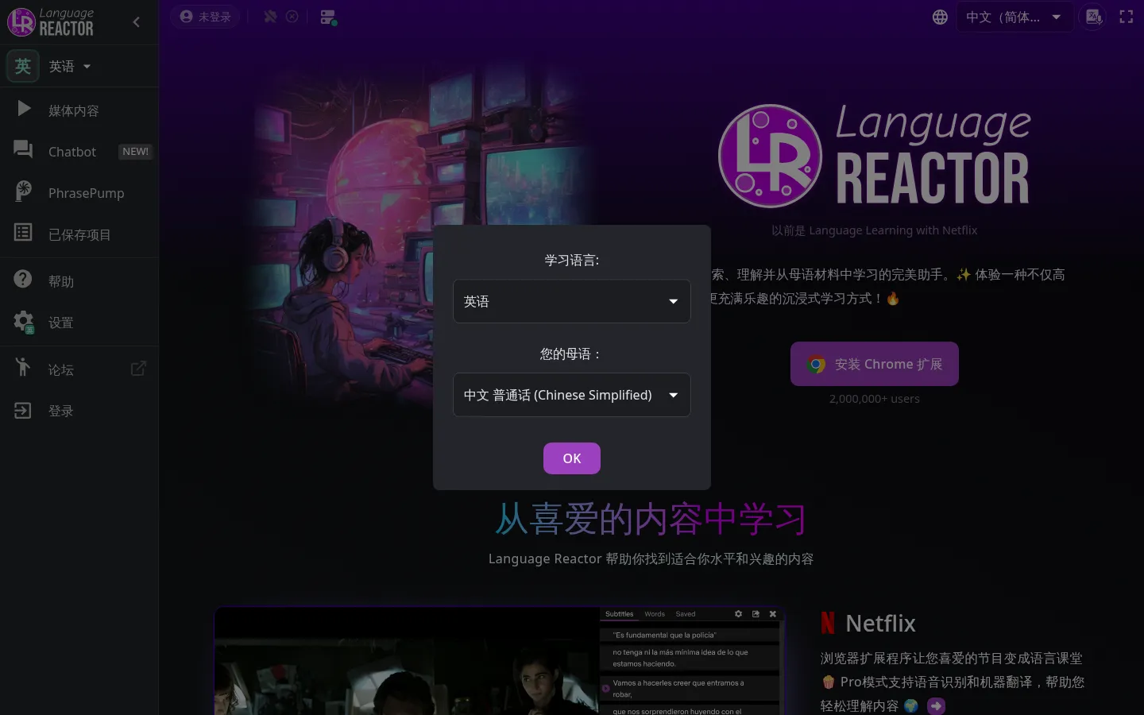Click the heading 从喜爱的内容中学习
Viewport: 1144px width, 715px height.
tap(651, 520)
